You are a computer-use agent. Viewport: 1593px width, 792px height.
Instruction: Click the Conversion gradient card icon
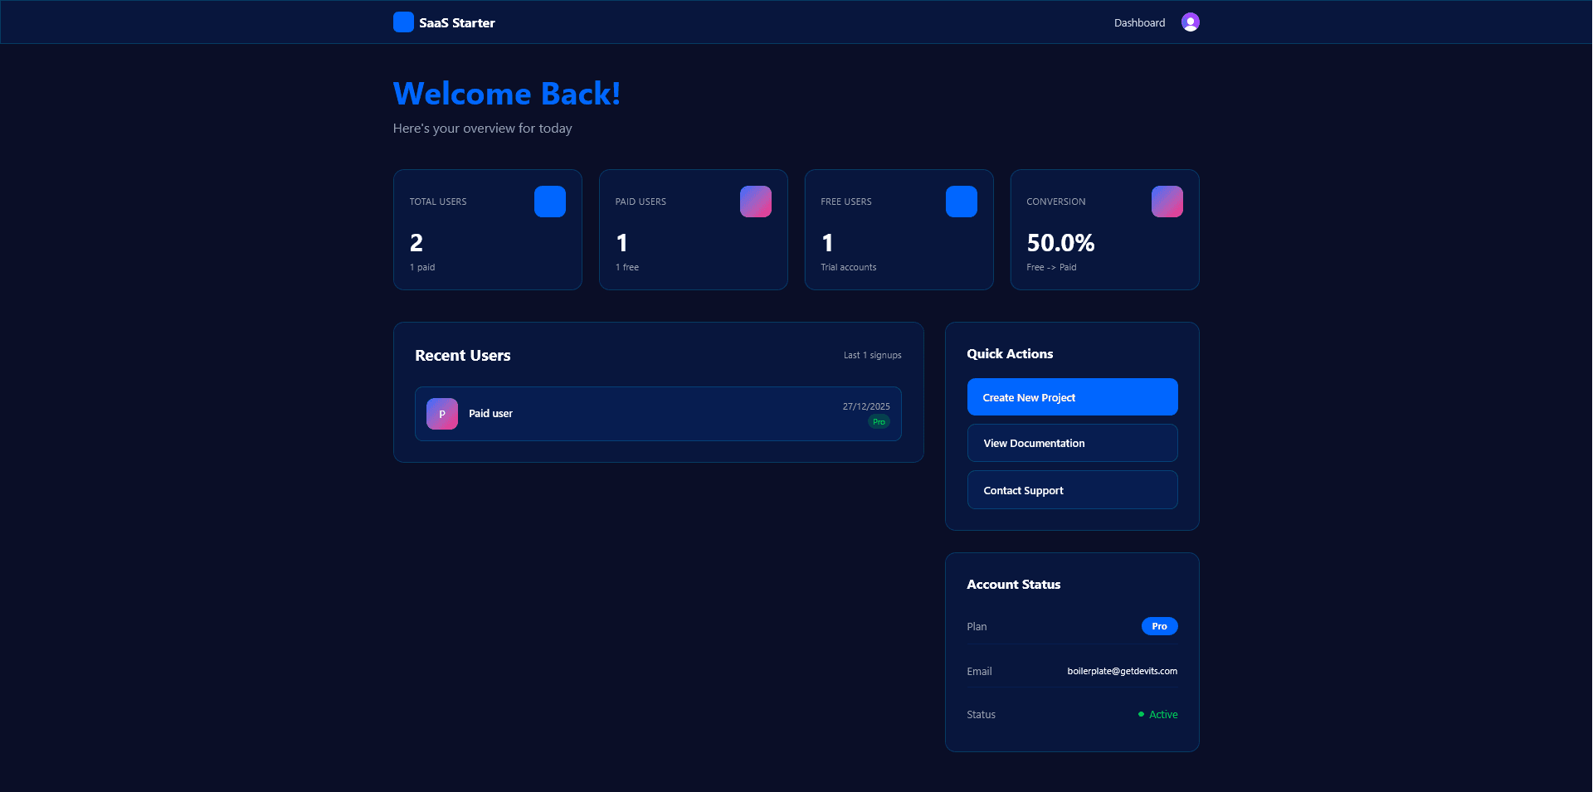[x=1167, y=201]
